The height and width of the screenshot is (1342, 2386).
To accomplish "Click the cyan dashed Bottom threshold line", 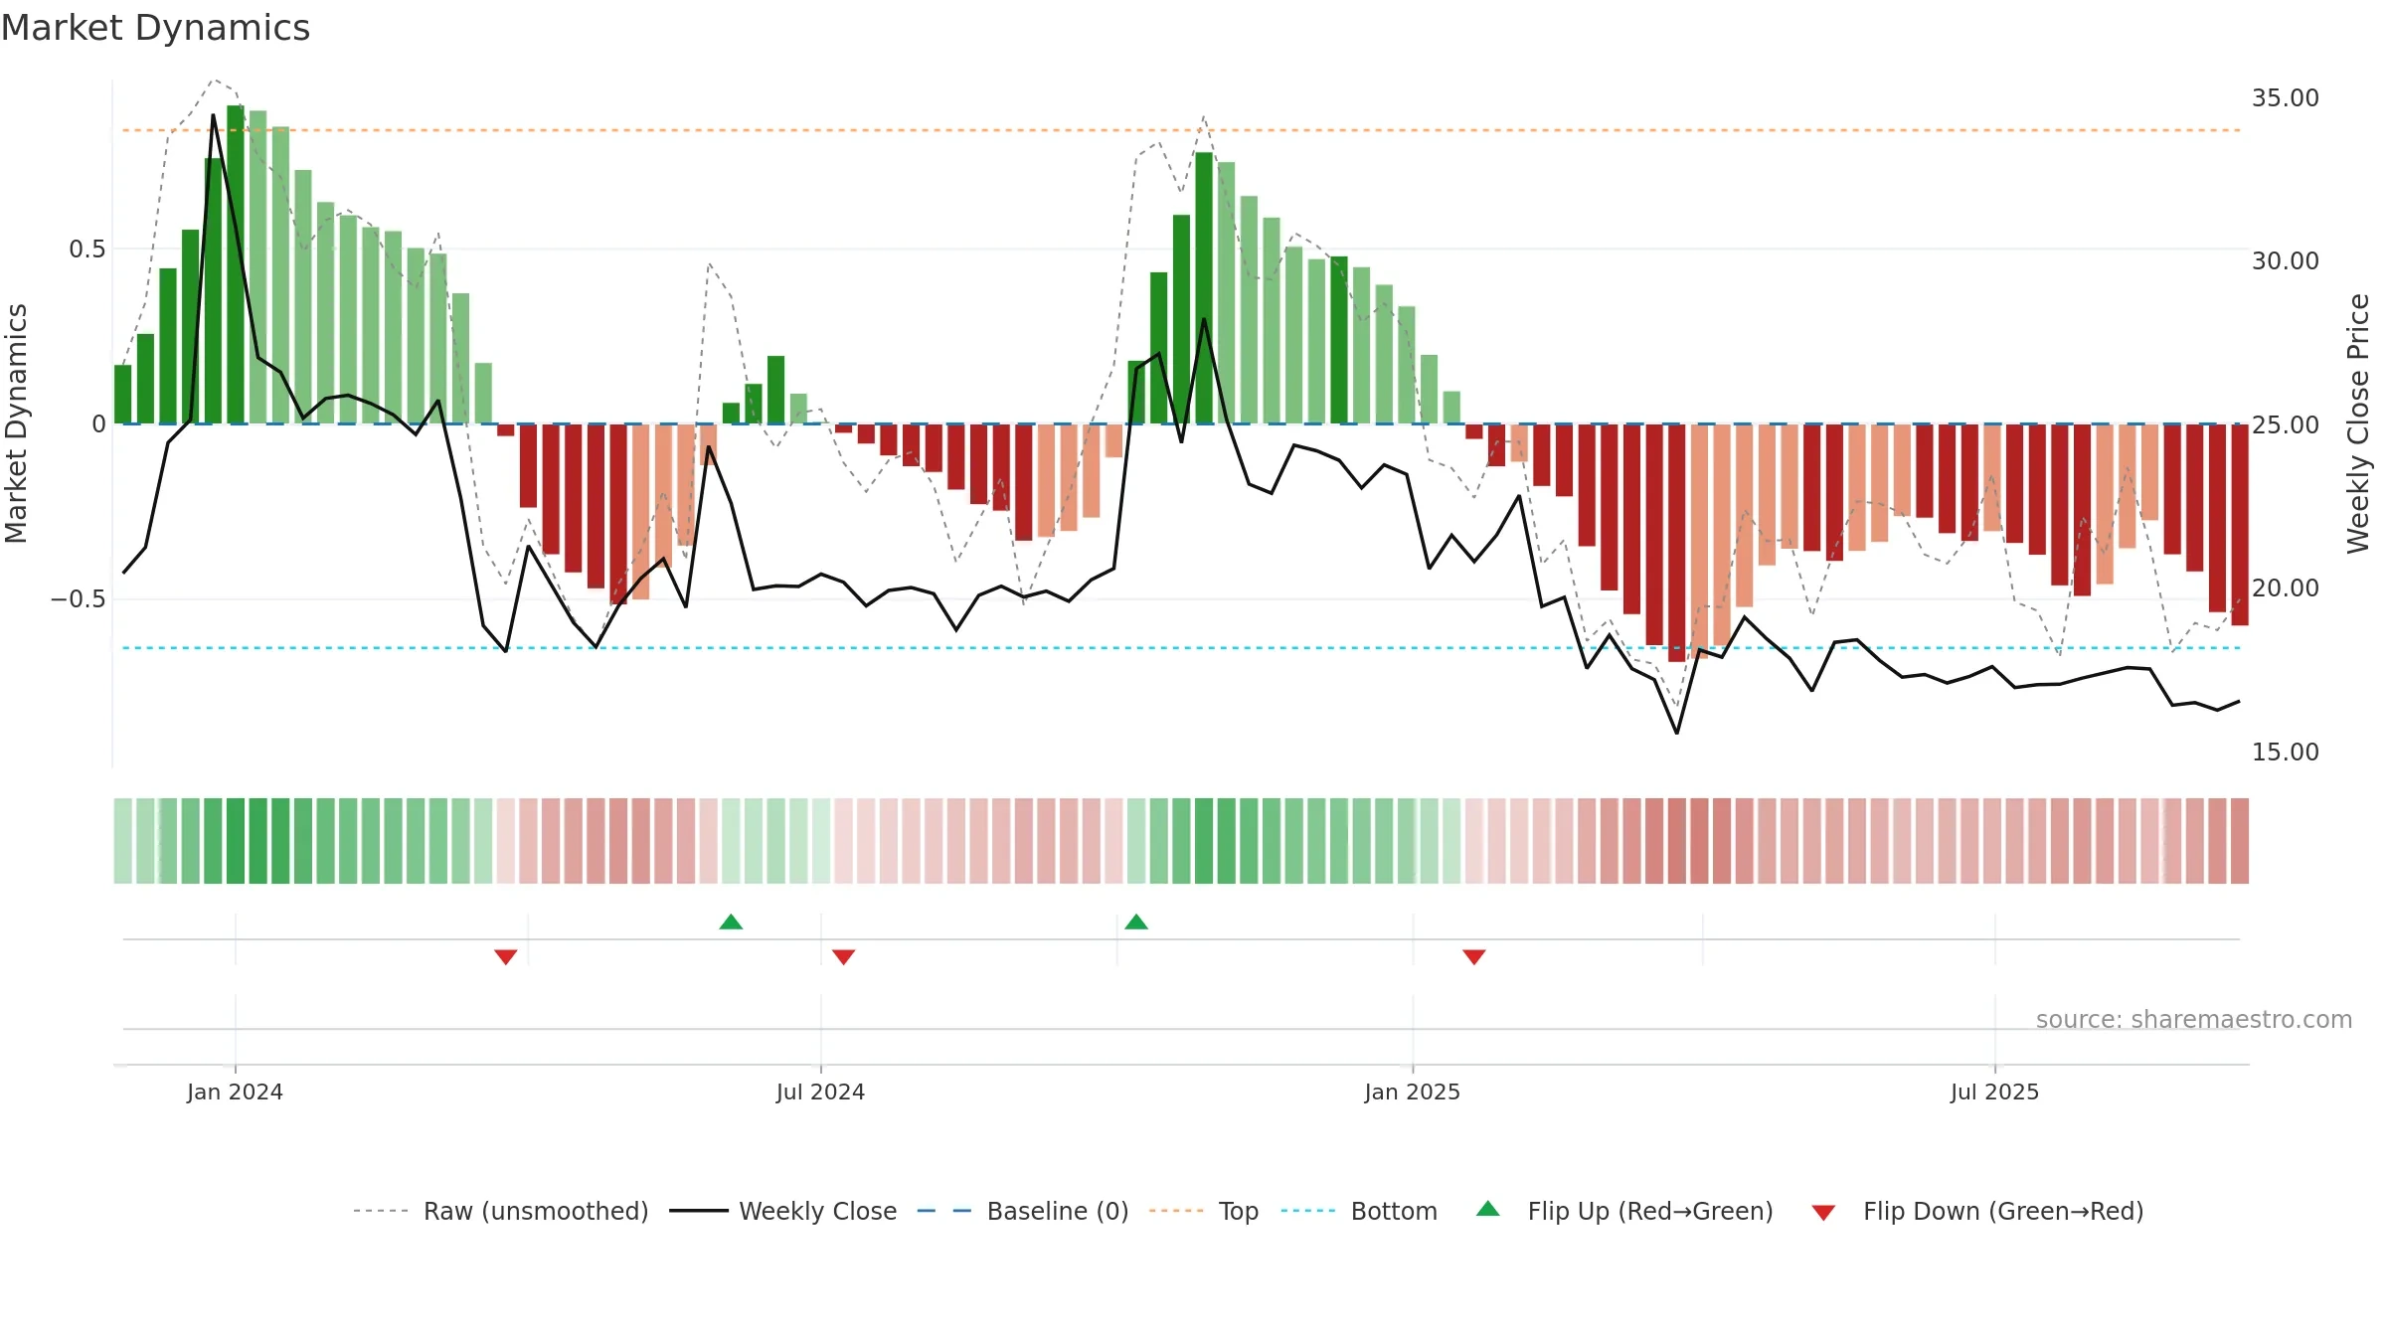I will point(1181,648).
